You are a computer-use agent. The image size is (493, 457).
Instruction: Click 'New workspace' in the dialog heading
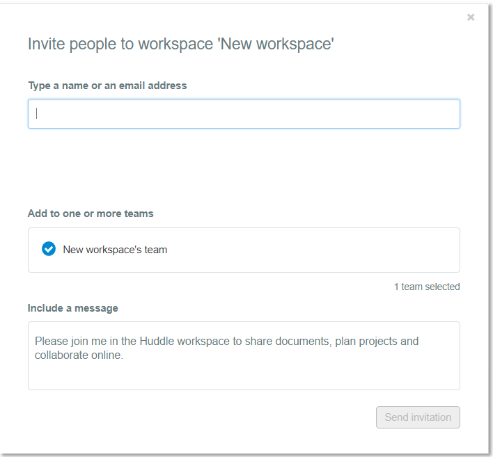(276, 44)
